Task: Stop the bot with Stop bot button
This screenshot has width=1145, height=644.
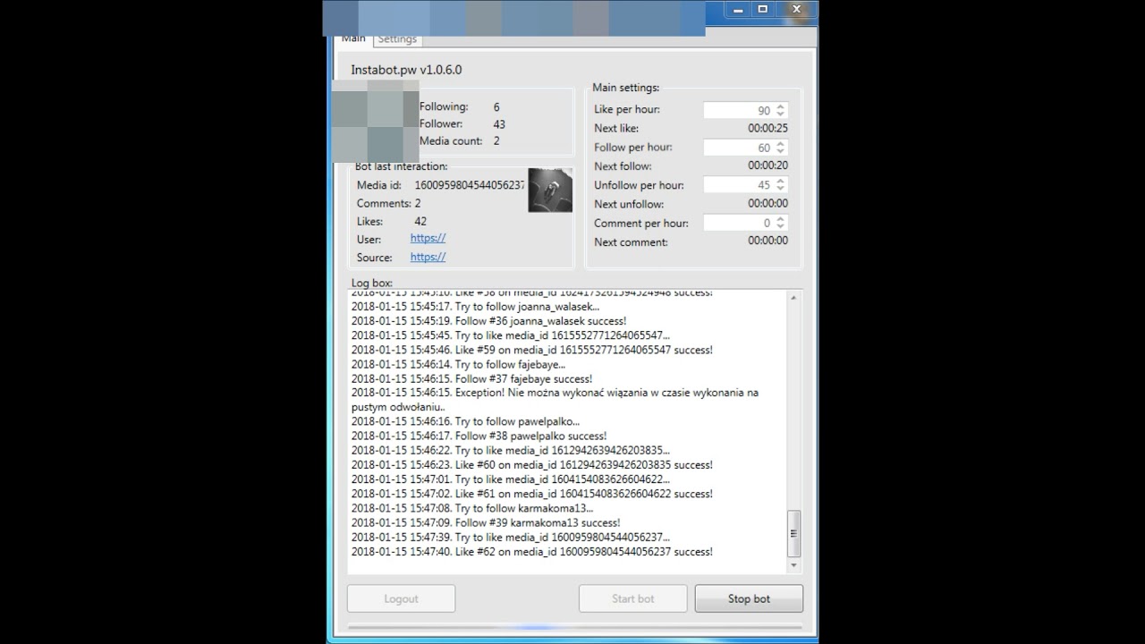Action: 749,598
